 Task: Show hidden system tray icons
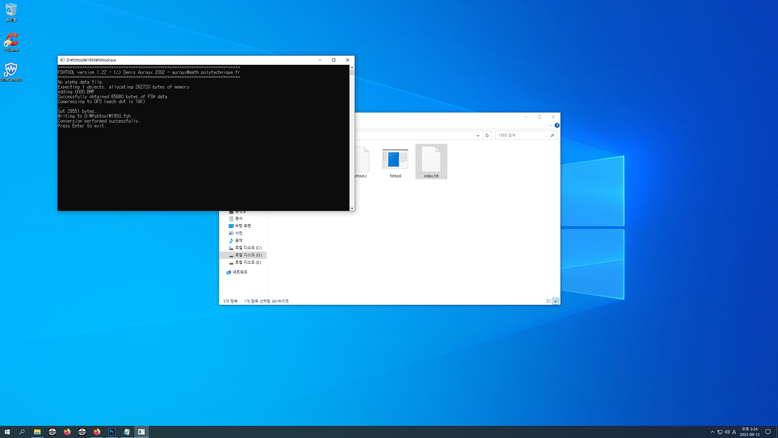coord(712,432)
